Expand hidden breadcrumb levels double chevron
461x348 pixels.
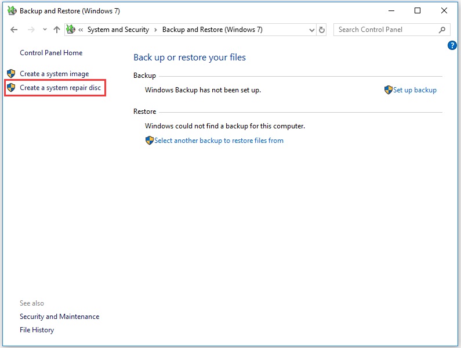81,30
